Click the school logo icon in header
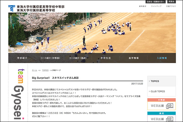The height and width of the screenshot is (122, 183). point(11,8)
